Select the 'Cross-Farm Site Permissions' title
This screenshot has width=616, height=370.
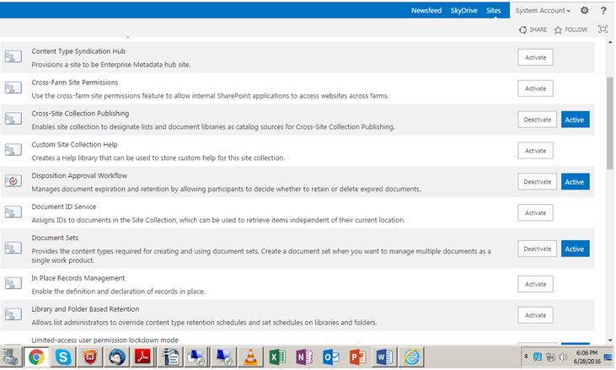tap(75, 82)
